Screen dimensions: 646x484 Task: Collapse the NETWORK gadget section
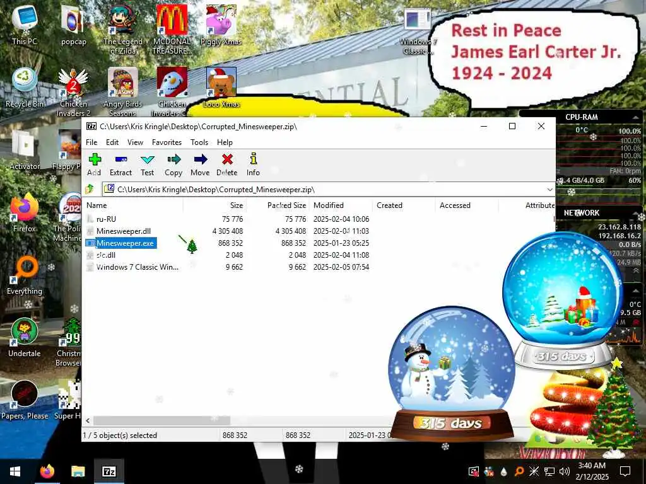click(x=636, y=213)
